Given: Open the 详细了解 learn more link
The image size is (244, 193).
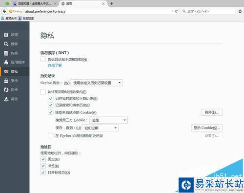Looking at the screenshot, I should (55, 65).
